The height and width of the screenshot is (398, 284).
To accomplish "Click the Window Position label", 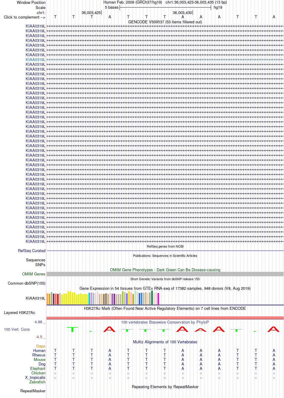I will click(31, 2).
